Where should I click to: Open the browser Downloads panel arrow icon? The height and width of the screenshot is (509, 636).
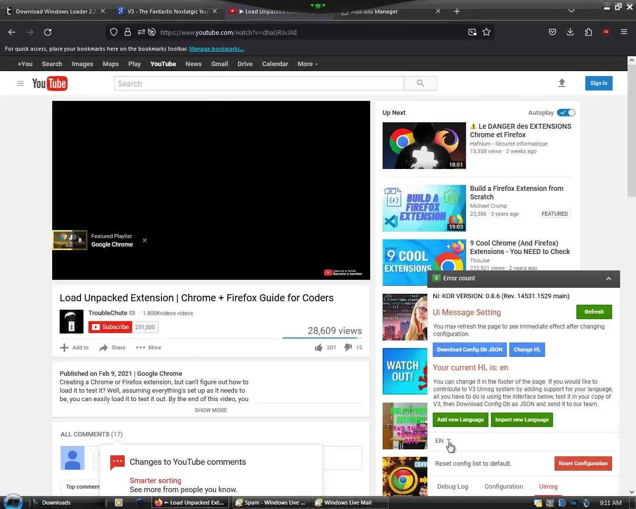click(x=570, y=32)
